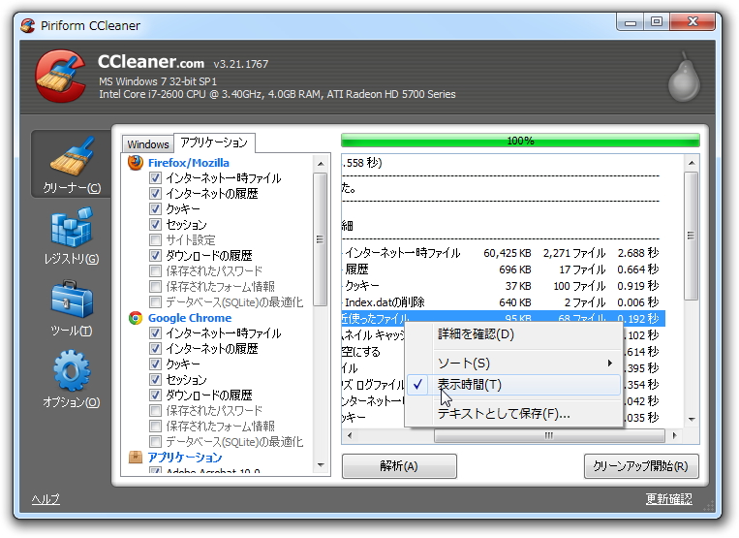Click results horizontal scroll-left arrow
This screenshot has height=538, width=739.
pos(350,435)
